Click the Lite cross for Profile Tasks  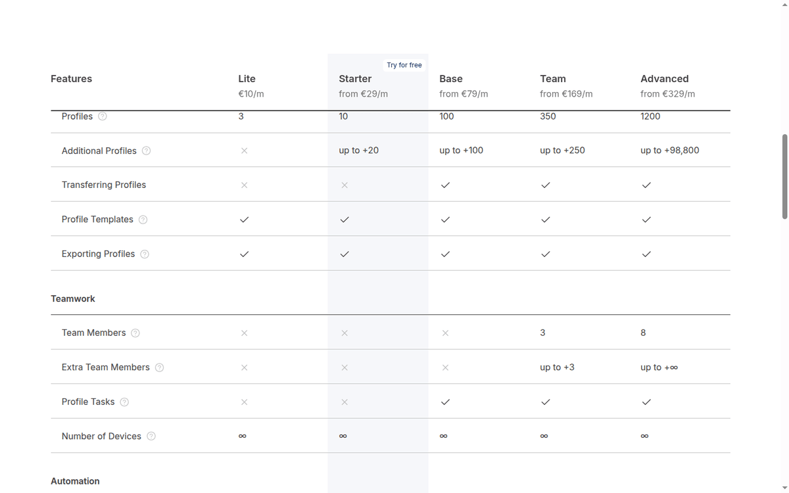tap(244, 402)
